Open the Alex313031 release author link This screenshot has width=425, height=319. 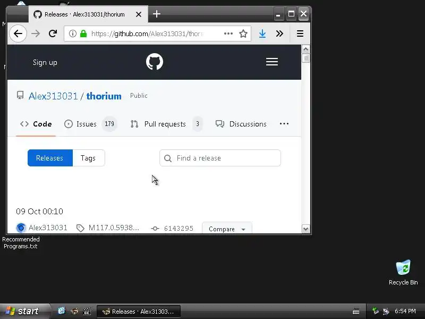(48, 228)
